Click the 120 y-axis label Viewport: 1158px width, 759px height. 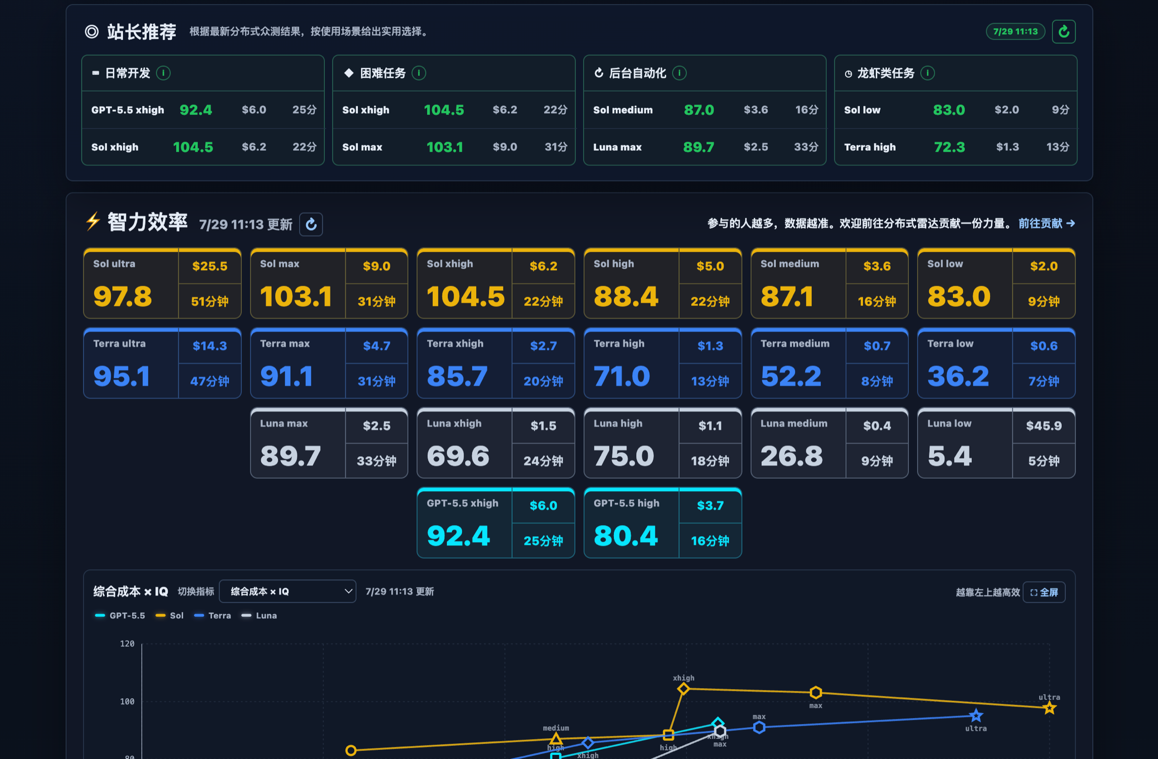pyautogui.click(x=127, y=644)
